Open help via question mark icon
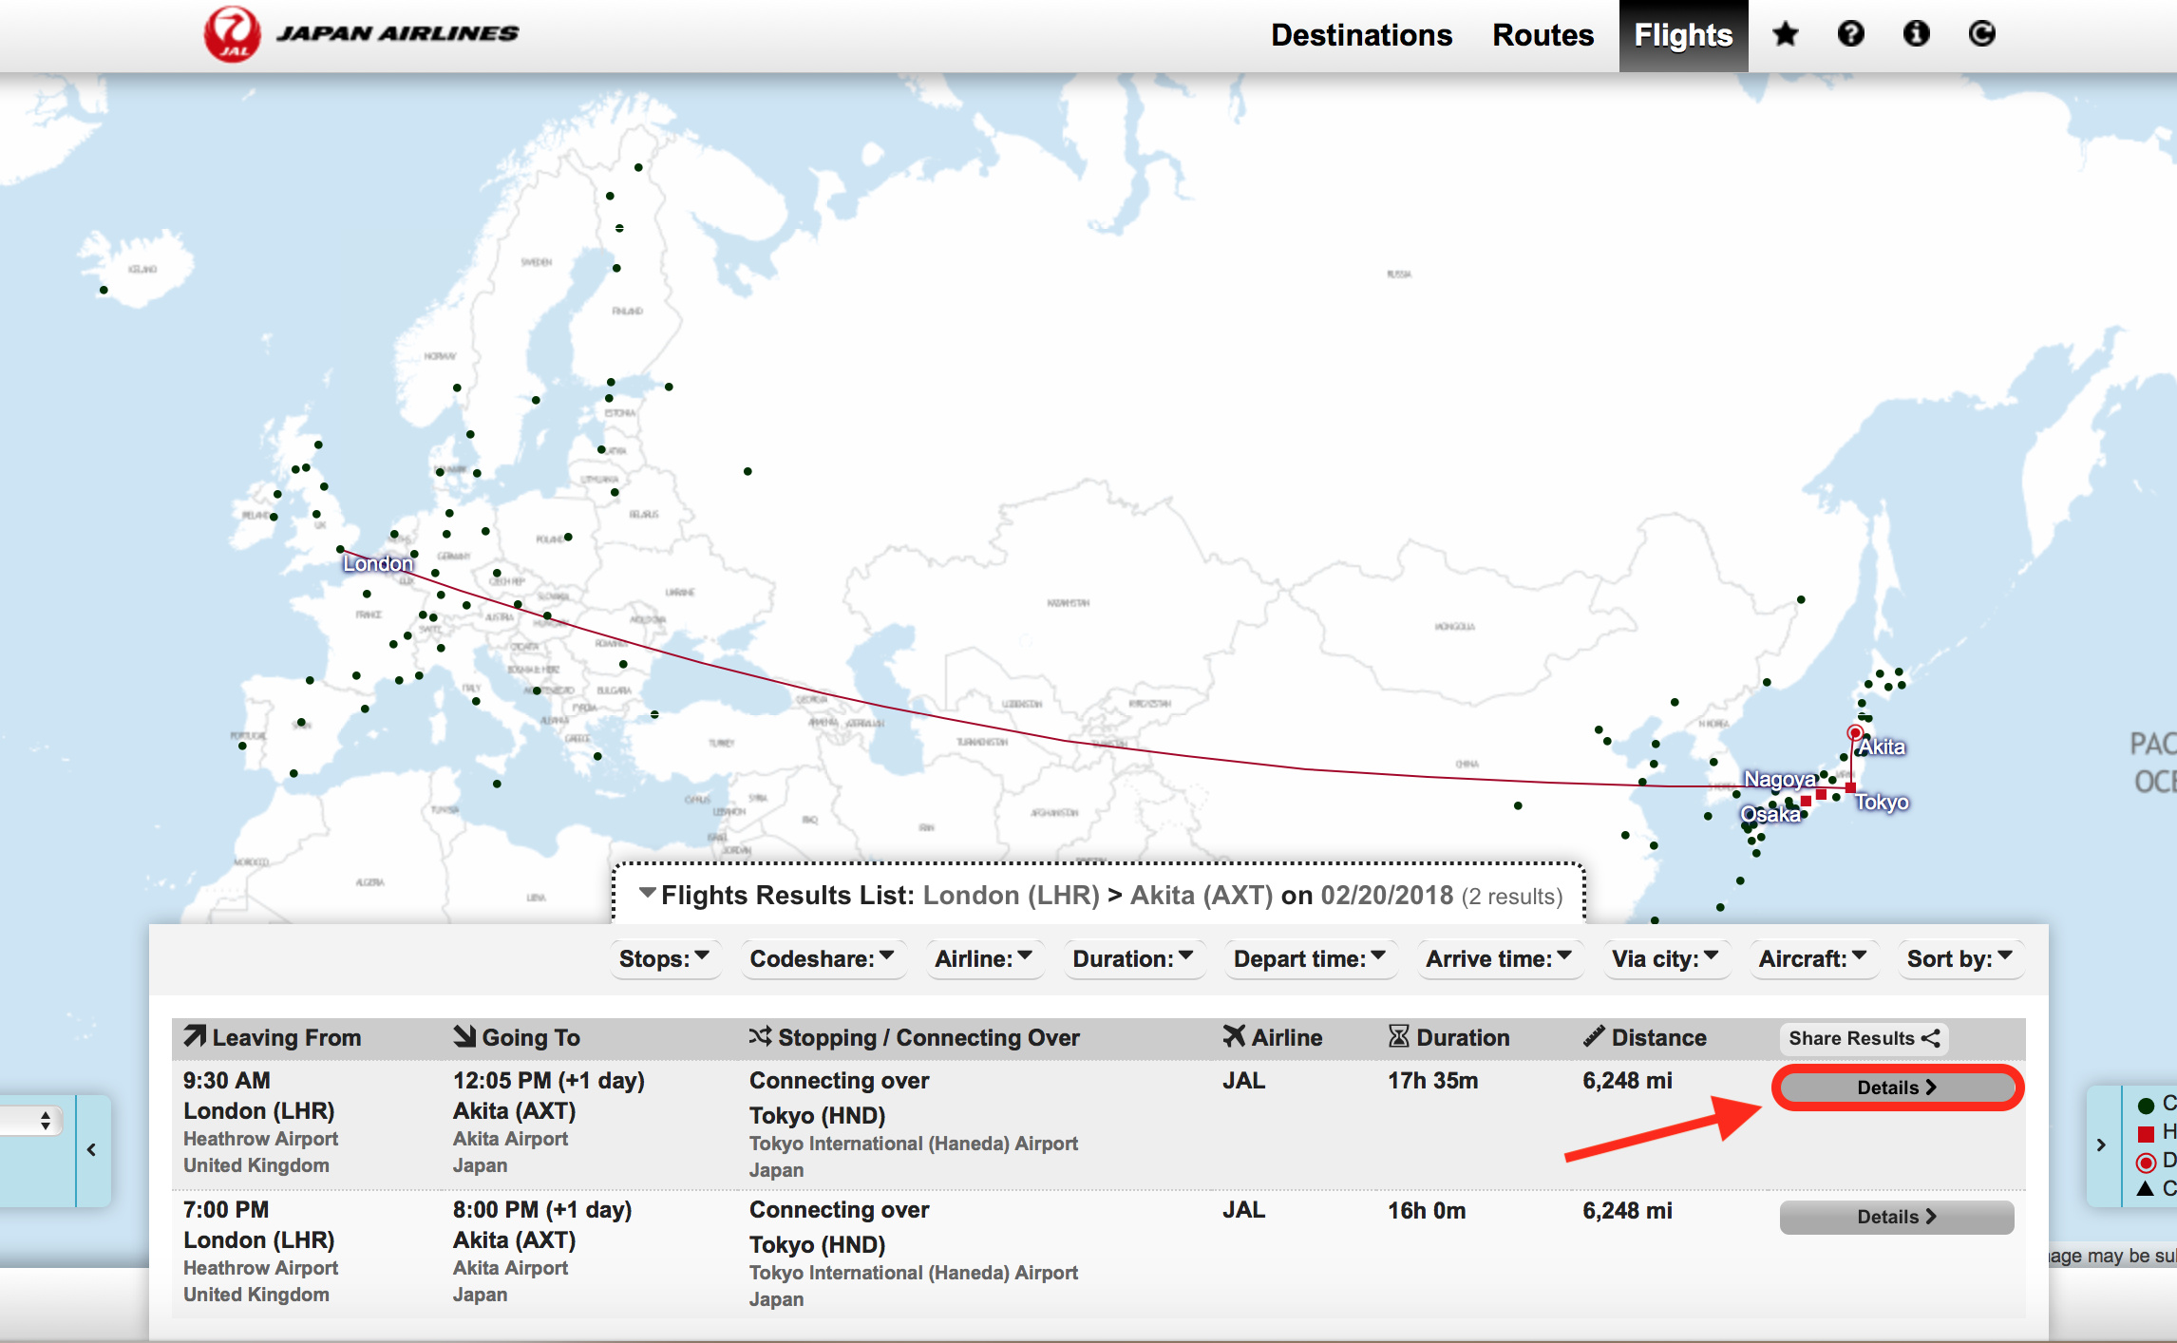Image resolution: width=2177 pixels, height=1343 pixels. [x=1850, y=34]
